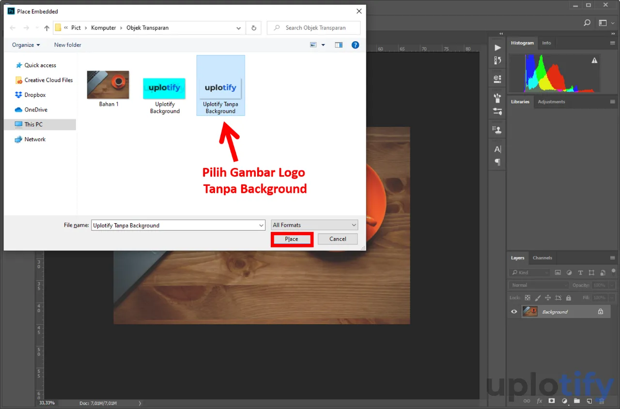620x409 pixels.
Task: Open the Character panel icon
Action: point(497,149)
